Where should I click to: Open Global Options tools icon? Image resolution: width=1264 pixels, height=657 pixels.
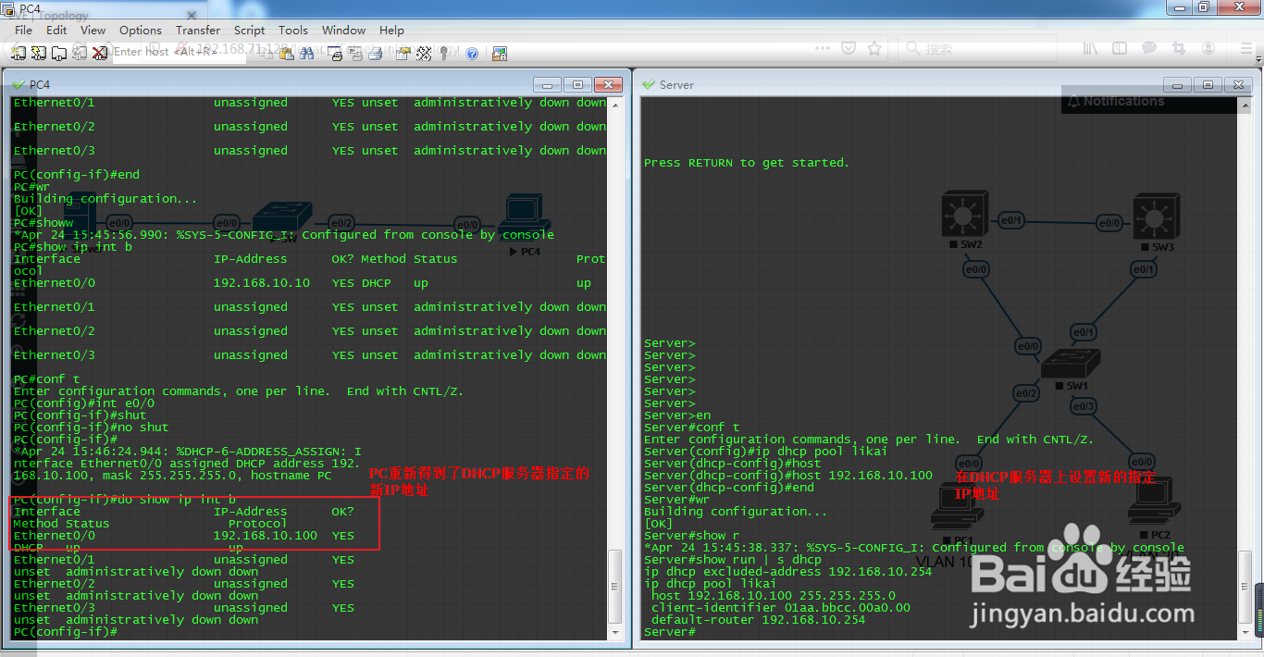click(423, 53)
